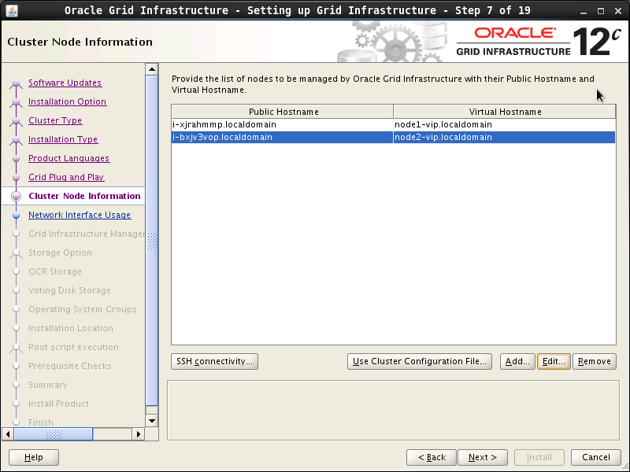
Task: Click scroll-up arrow of steps panel
Action: point(152,69)
